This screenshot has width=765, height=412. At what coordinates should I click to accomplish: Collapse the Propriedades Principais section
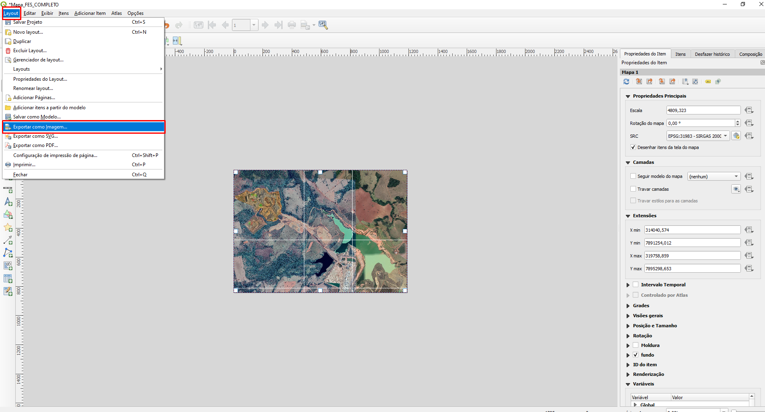pos(628,96)
